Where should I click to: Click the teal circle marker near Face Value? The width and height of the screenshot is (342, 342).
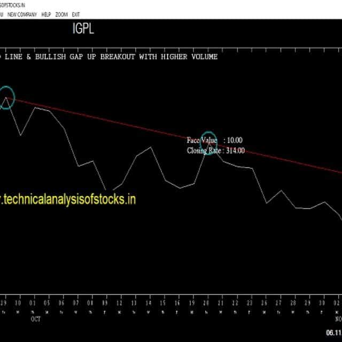[x=208, y=143]
